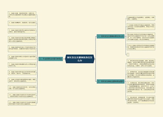Click left-branch item 8 about emergency vehicles
Image resolution: width=163 pixels, height=117 pixels.
[22, 72]
